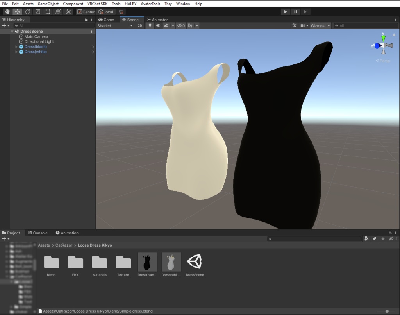400x315 pixels.
Task: Select the Hand tool in the toolbar
Action: pos(7,11)
